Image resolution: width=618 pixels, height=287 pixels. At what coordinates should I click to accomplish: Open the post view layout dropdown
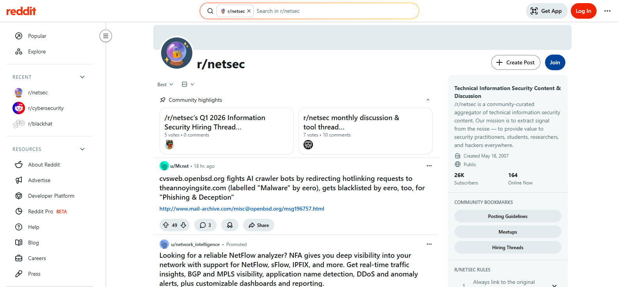[188, 84]
